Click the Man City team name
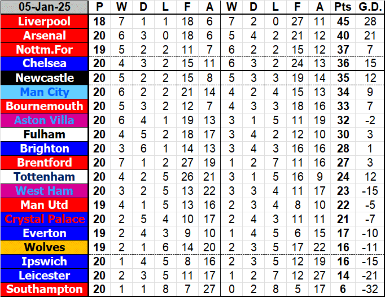This screenshot has width=385, height=297. (45, 92)
